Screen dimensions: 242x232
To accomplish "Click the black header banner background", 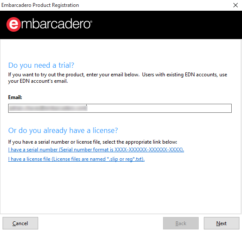I will (x=166, y=25).
